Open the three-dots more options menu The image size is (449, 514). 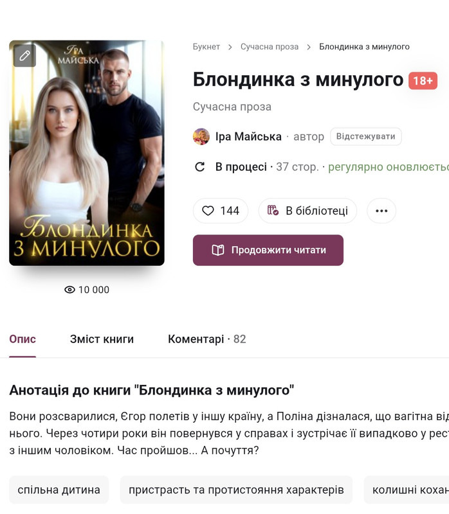[x=381, y=211]
